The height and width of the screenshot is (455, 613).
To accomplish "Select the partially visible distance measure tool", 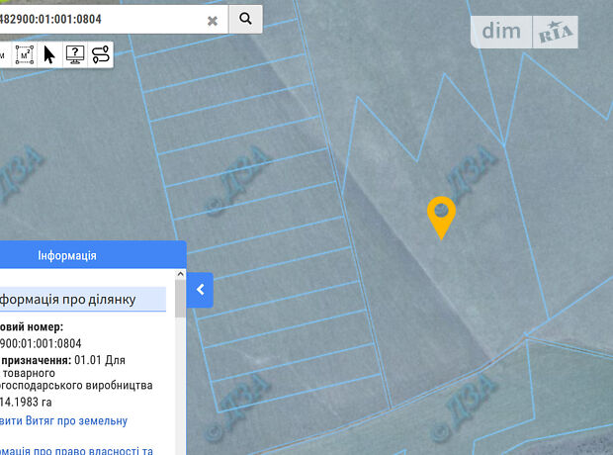I will coord(4,54).
